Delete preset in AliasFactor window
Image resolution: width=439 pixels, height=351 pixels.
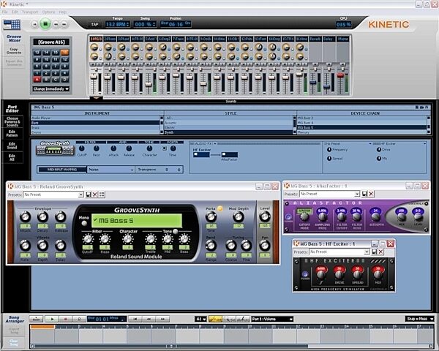[371, 194]
